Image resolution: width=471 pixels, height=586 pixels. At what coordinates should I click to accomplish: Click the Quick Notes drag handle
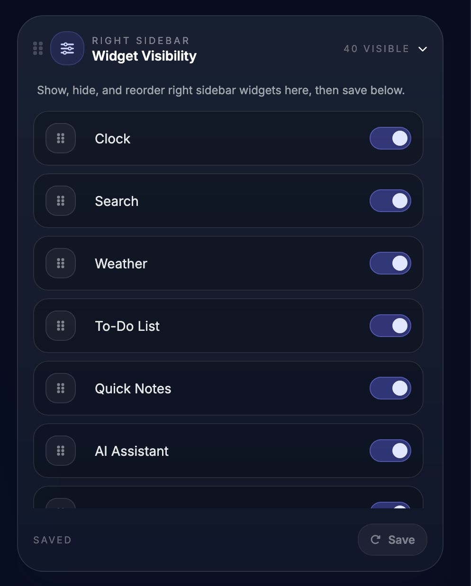[x=60, y=388]
